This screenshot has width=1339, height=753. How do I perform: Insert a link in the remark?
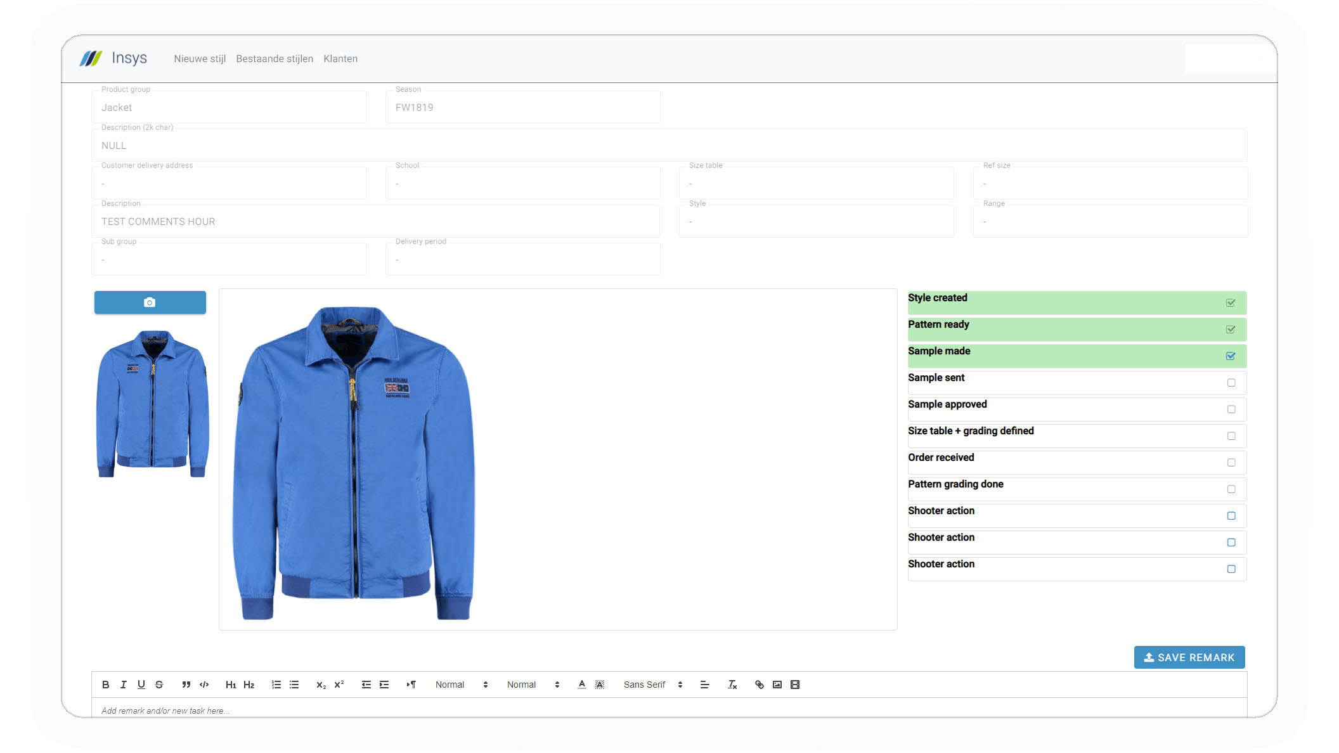point(759,685)
